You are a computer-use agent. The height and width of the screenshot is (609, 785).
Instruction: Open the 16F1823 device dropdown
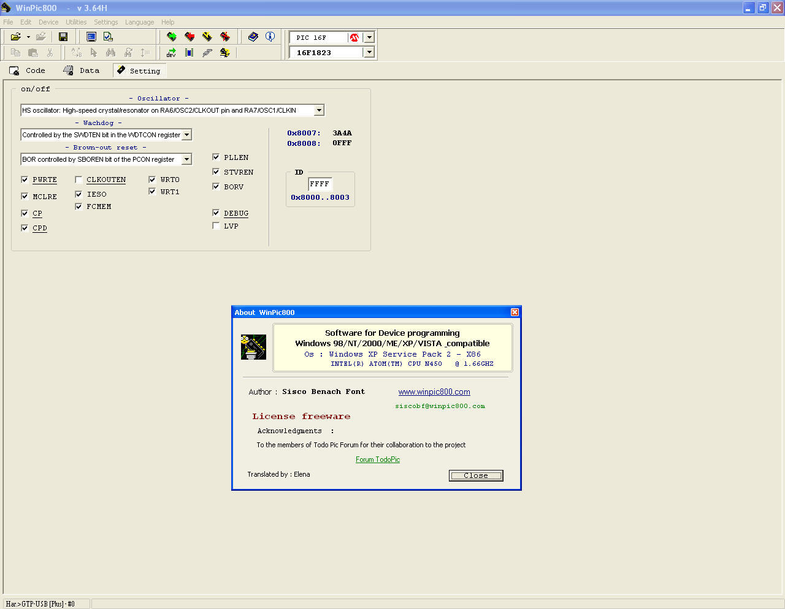tap(369, 53)
